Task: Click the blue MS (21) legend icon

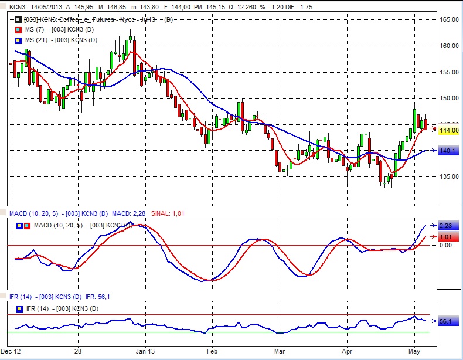Action: pos(18,40)
